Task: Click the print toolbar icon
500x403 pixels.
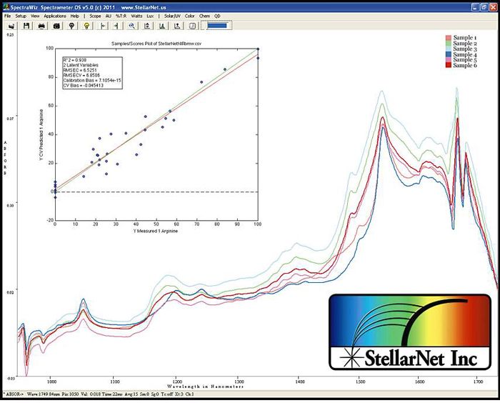Action: click(x=41, y=26)
